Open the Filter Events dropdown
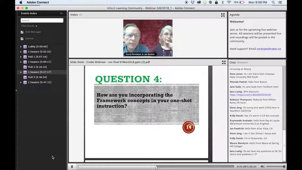The image size is (302, 170). [29, 26]
